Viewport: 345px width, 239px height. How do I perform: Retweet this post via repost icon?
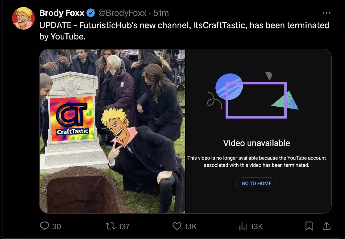109,226
